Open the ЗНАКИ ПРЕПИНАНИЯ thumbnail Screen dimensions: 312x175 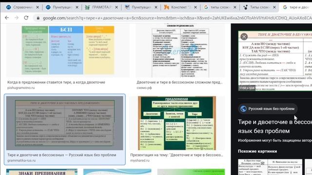42,172
